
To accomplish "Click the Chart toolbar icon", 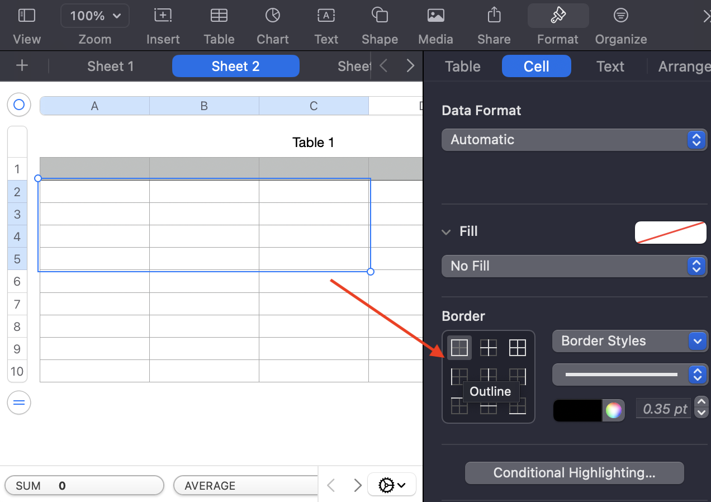I will tap(273, 16).
